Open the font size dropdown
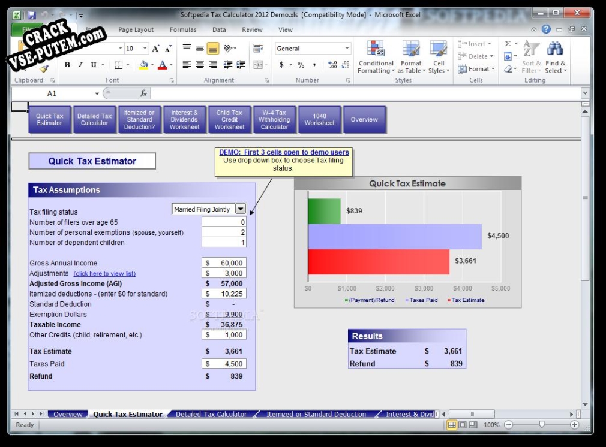The height and width of the screenshot is (447, 606). (145, 49)
